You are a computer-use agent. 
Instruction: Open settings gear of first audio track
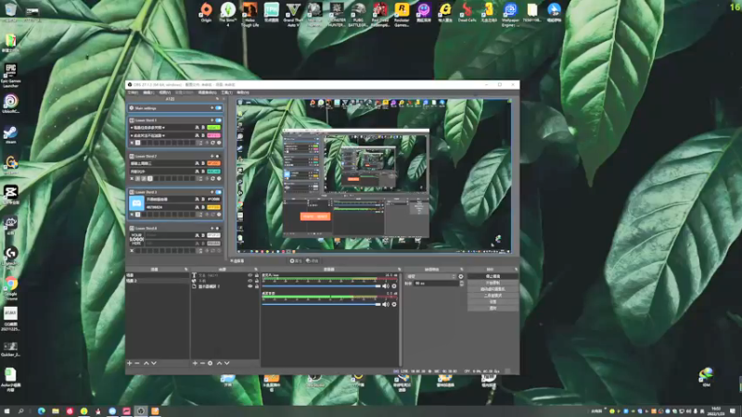393,286
